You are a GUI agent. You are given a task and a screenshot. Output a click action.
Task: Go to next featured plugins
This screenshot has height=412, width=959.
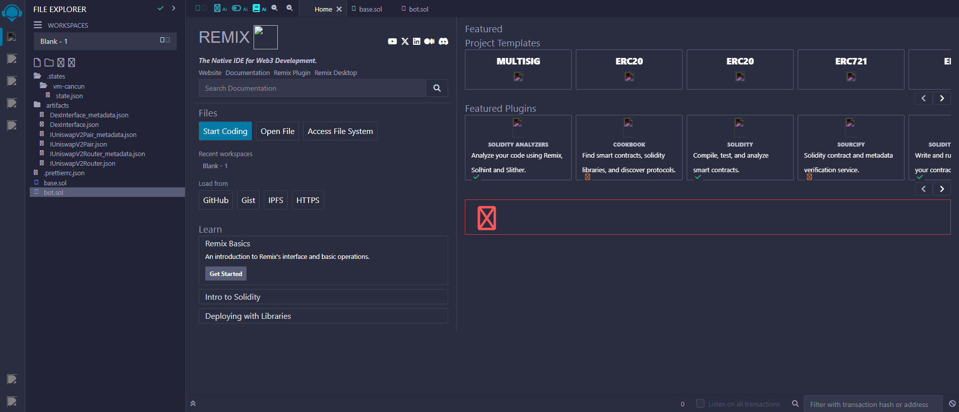tap(942, 189)
